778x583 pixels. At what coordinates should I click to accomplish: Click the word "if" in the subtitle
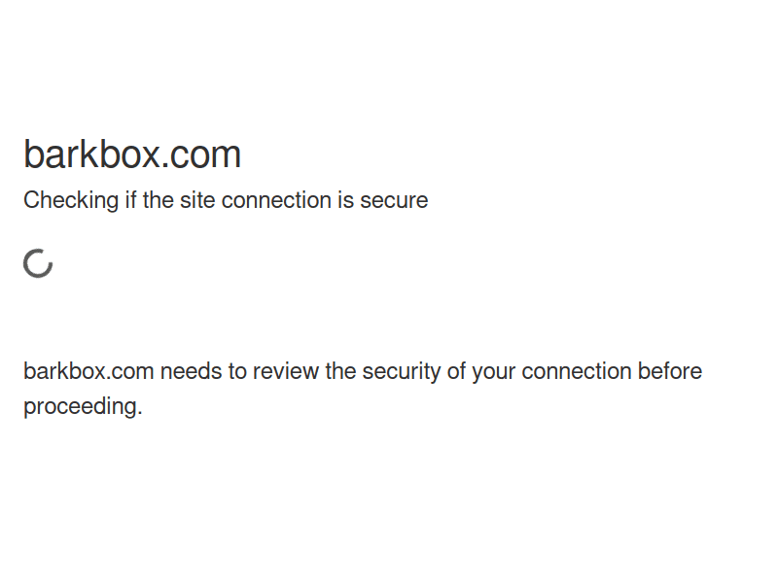[130, 200]
